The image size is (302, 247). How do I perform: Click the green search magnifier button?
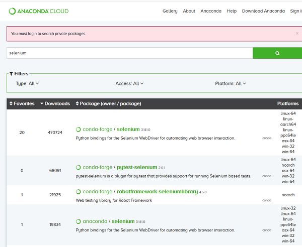click(x=277, y=53)
